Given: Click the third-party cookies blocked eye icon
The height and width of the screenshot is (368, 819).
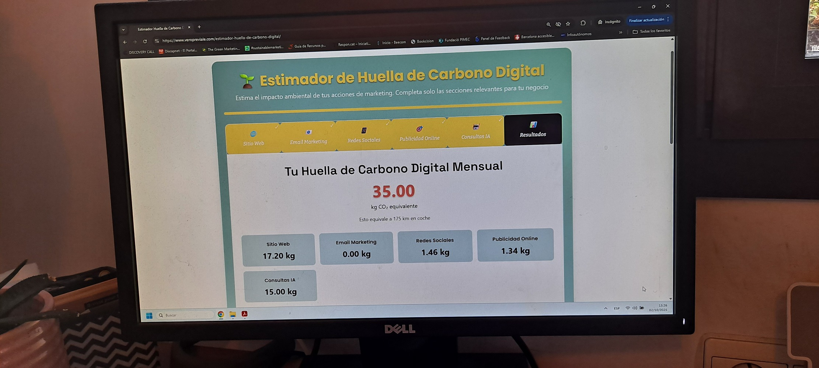Looking at the screenshot, I should click(558, 24).
